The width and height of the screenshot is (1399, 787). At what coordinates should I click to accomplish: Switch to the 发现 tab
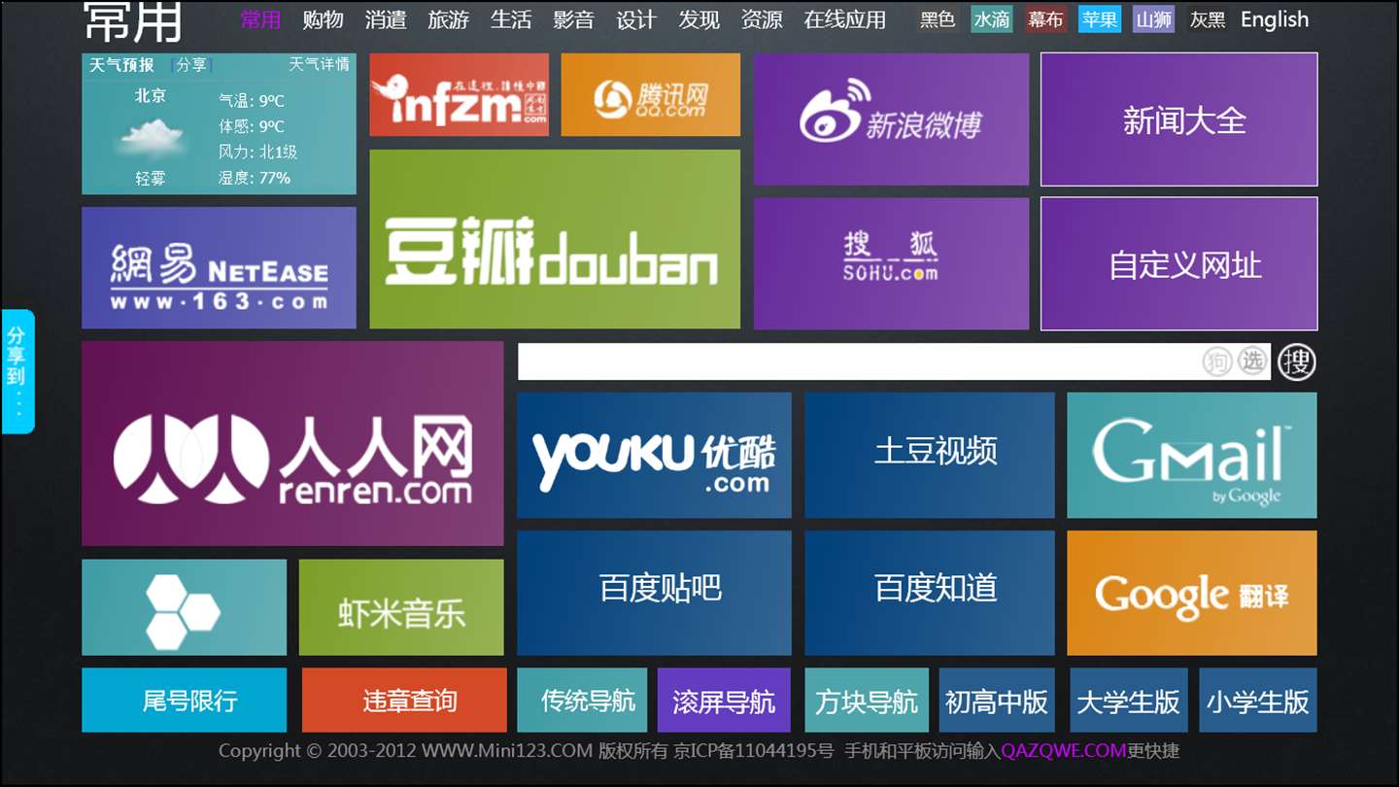pyautogui.click(x=699, y=19)
